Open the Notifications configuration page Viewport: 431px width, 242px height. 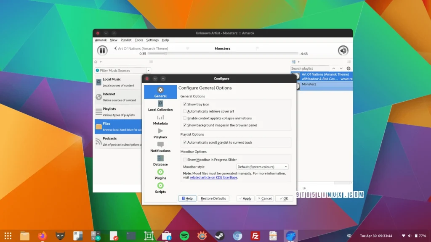click(160, 147)
